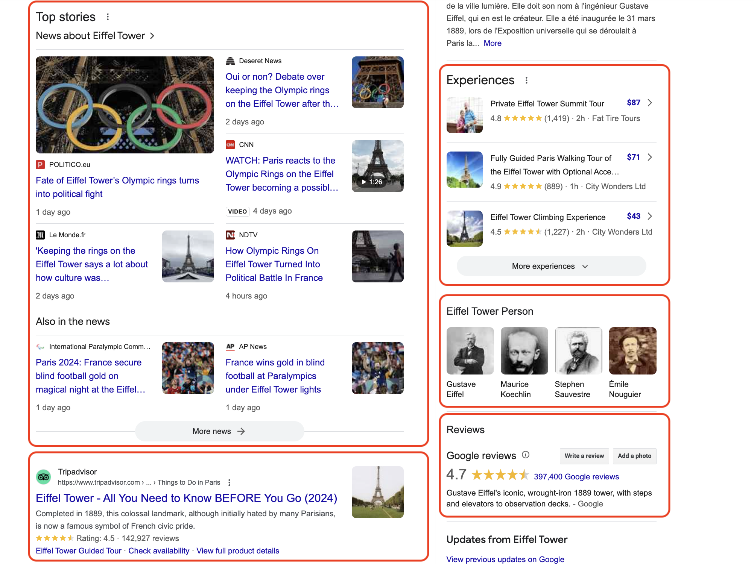The width and height of the screenshot is (754, 564).
Task: Select Stephen Sauvestre portrait
Action: tap(578, 351)
